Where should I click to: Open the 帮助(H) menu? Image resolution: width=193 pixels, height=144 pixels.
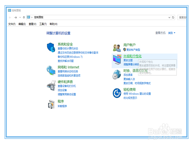54,24
